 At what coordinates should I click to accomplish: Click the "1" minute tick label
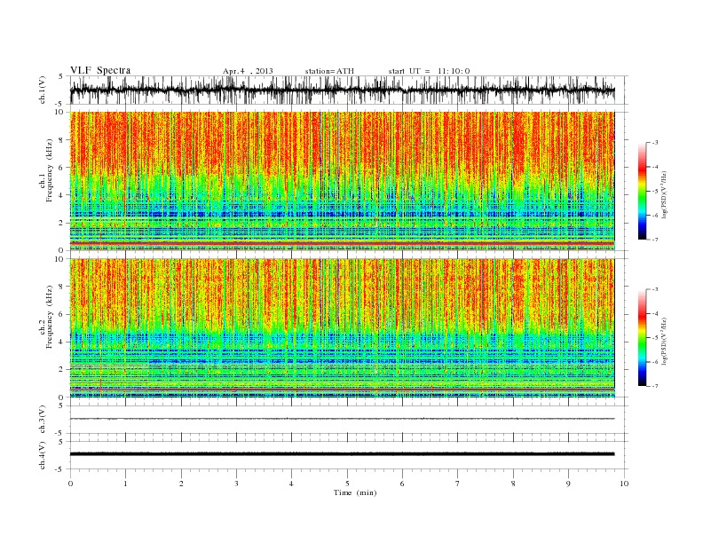coord(126,484)
